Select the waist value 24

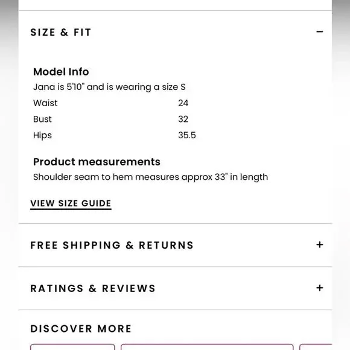(183, 103)
